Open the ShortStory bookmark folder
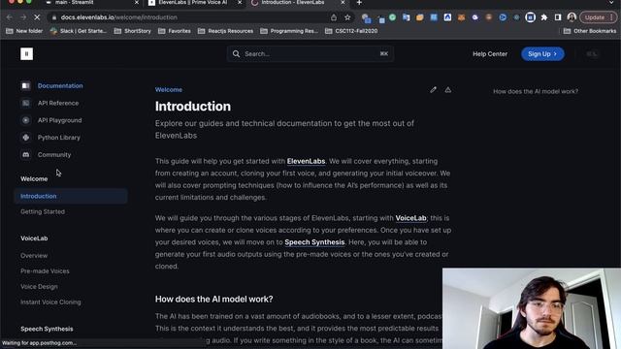This screenshot has width=621, height=349. (132, 31)
